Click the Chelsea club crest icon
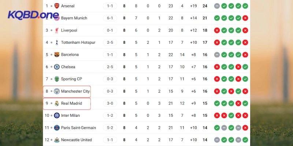 (56, 67)
